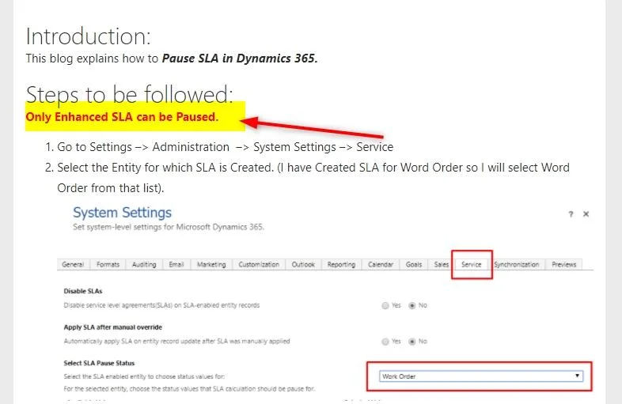Open the Synchronization tab
The width and height of the screenshot is (622, 404).
tap(517, 264)
